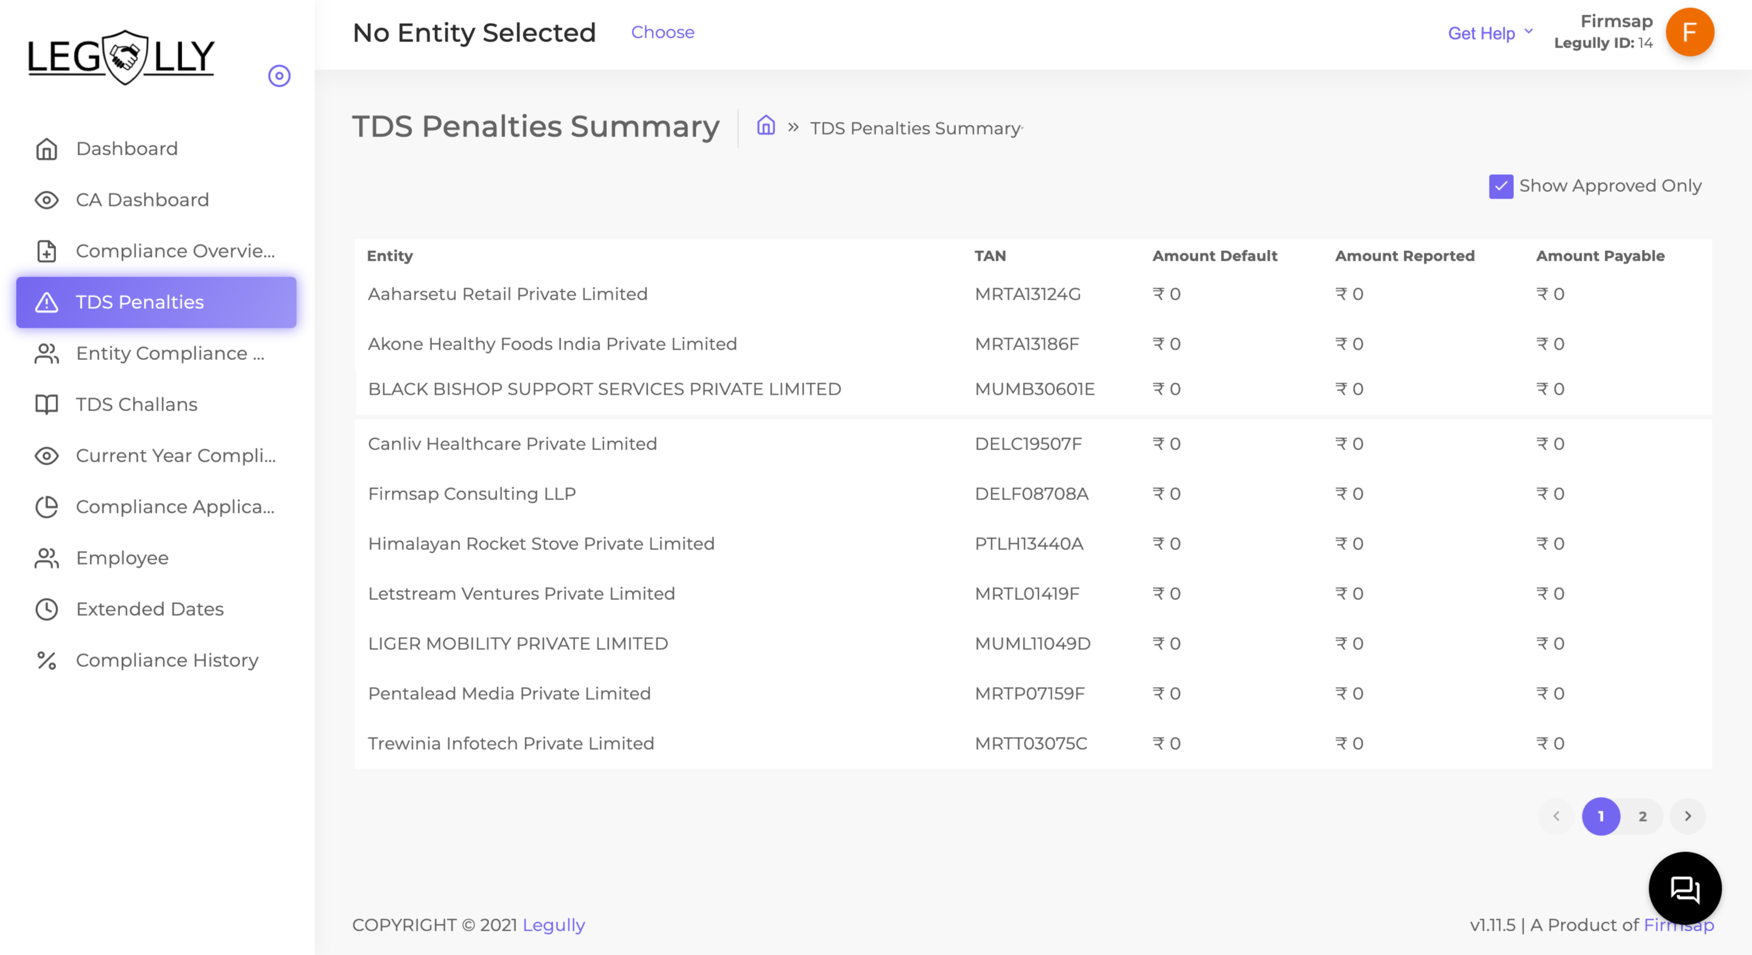Screen dimensions: 1752x955
Task: Open the Extended Dates menu item
Action: click(x=157, y=609)
